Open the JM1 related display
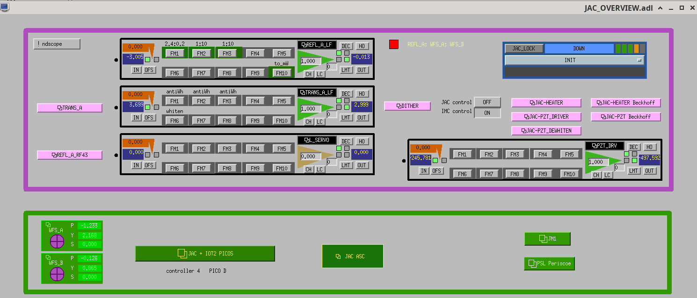 [x=547, y=239]
